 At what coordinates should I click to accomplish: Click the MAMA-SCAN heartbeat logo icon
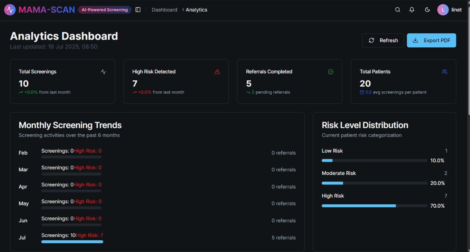[x=10, y=10]
